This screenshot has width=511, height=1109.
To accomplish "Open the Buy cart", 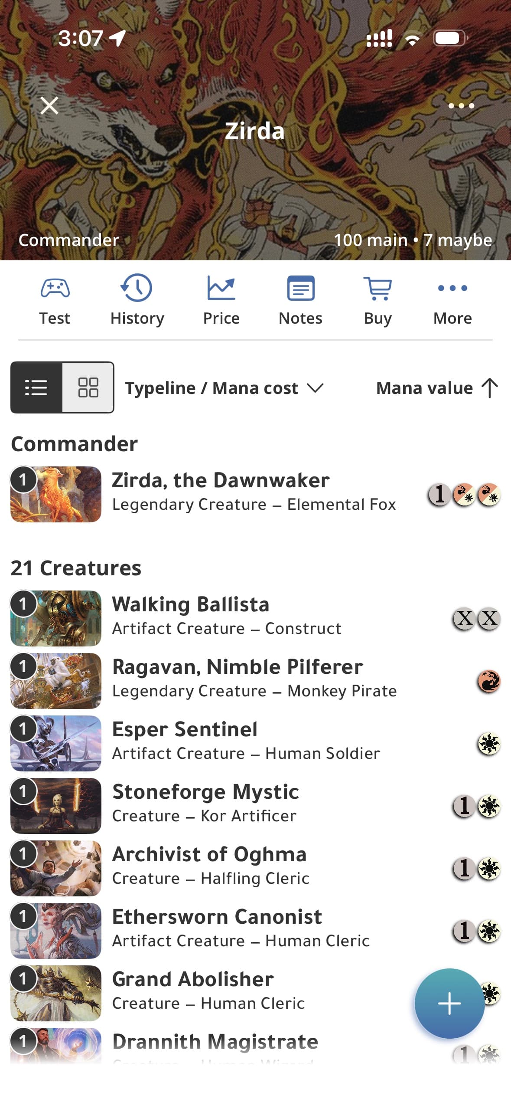I will (x=377, y=299).
